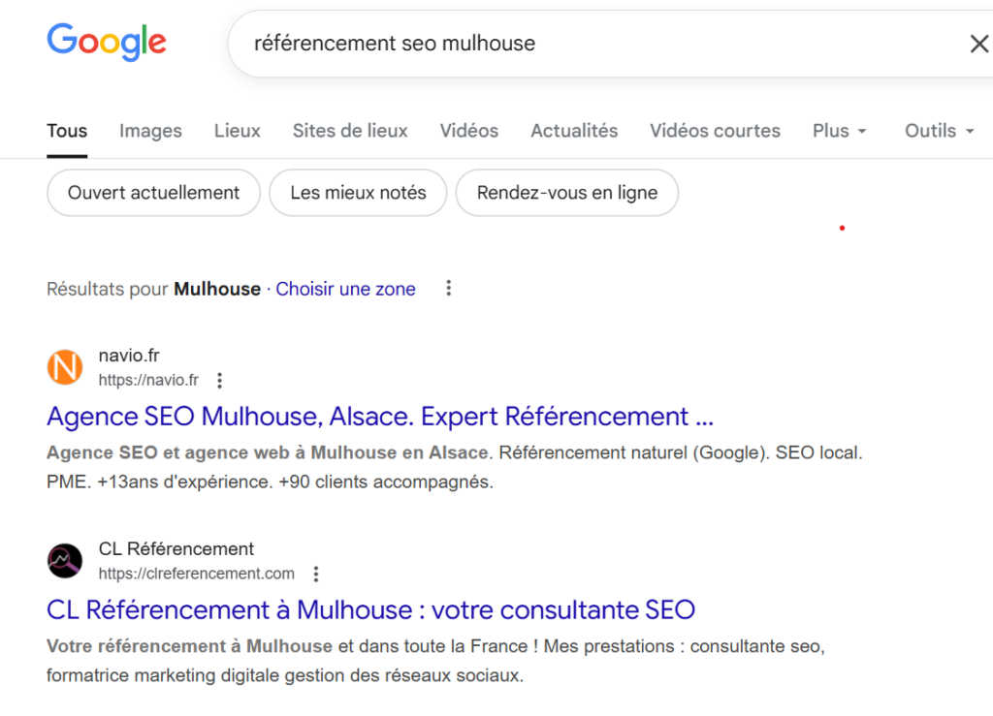This screenshot has width=993, height=716.
Task: Open the Outils dropdown
Action: tap(939, 131)
